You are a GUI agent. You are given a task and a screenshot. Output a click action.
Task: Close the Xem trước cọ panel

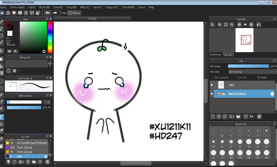point(51,78)
